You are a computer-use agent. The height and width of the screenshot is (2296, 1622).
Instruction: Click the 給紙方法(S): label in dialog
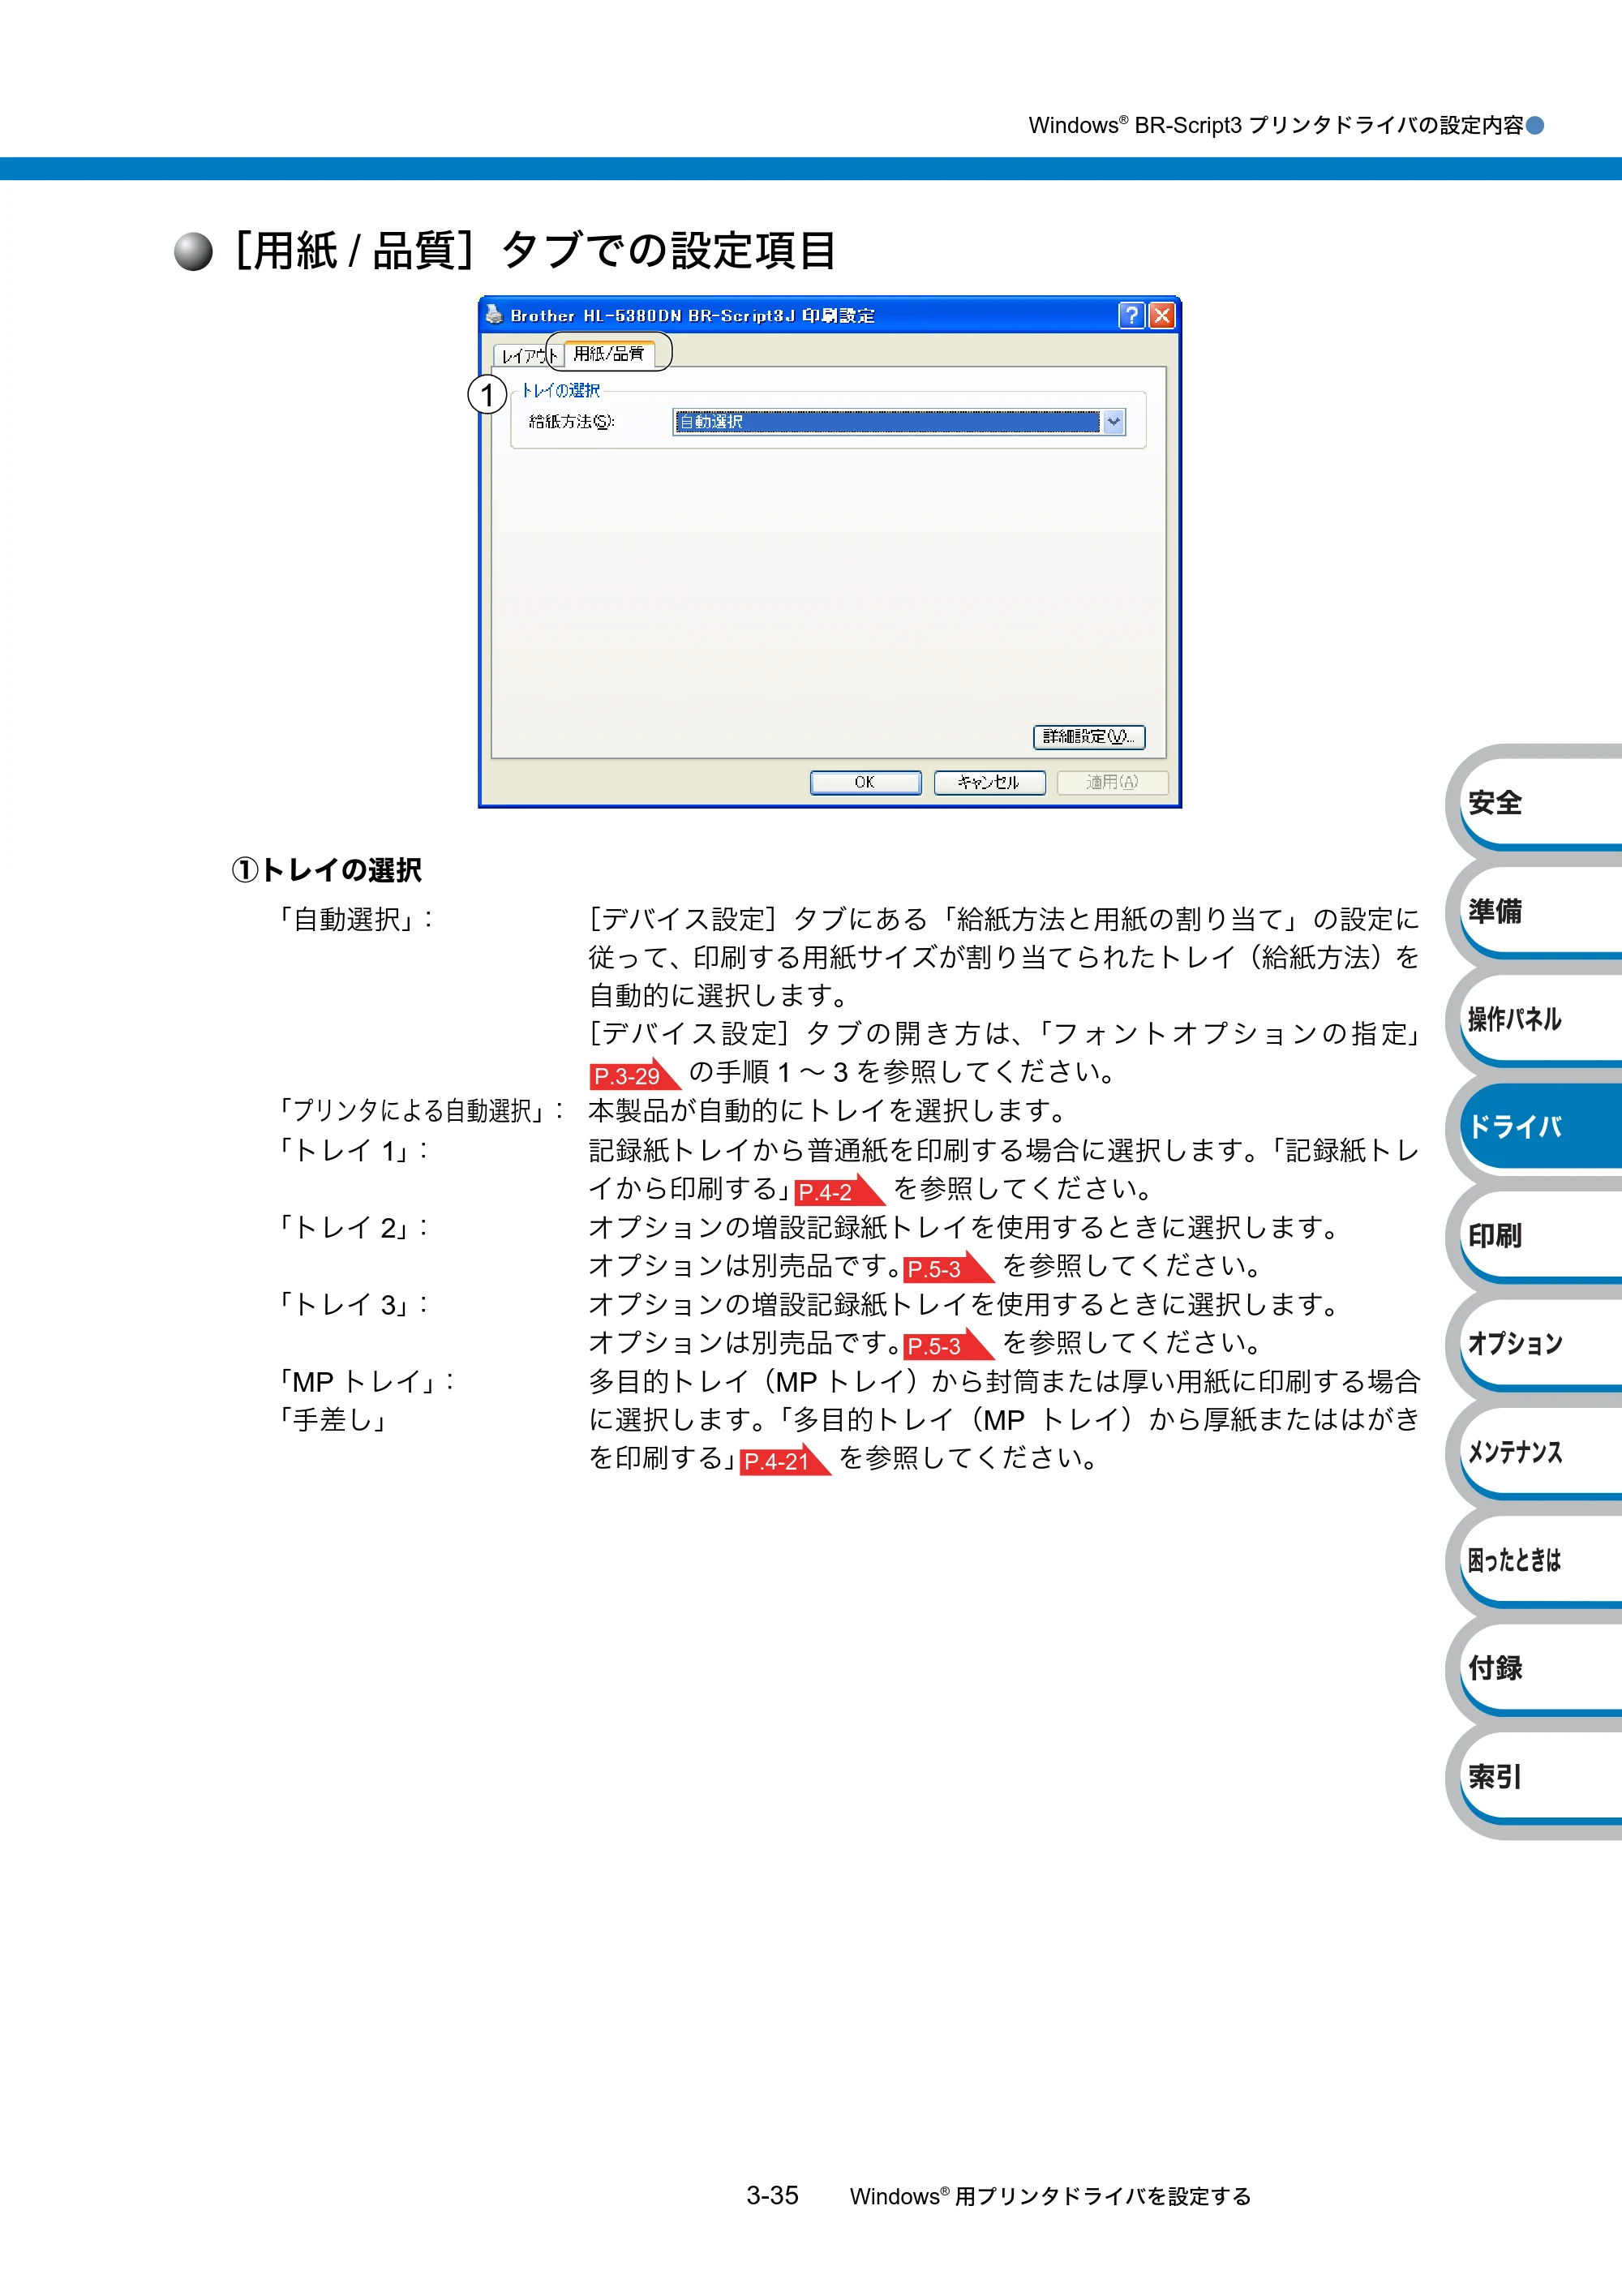[571, 422]
